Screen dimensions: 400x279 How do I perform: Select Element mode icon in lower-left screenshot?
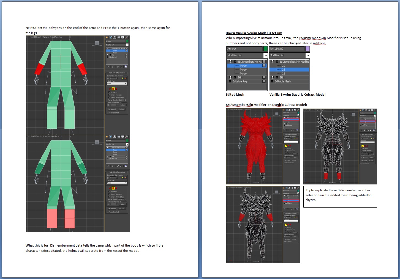tap(116, 188)
